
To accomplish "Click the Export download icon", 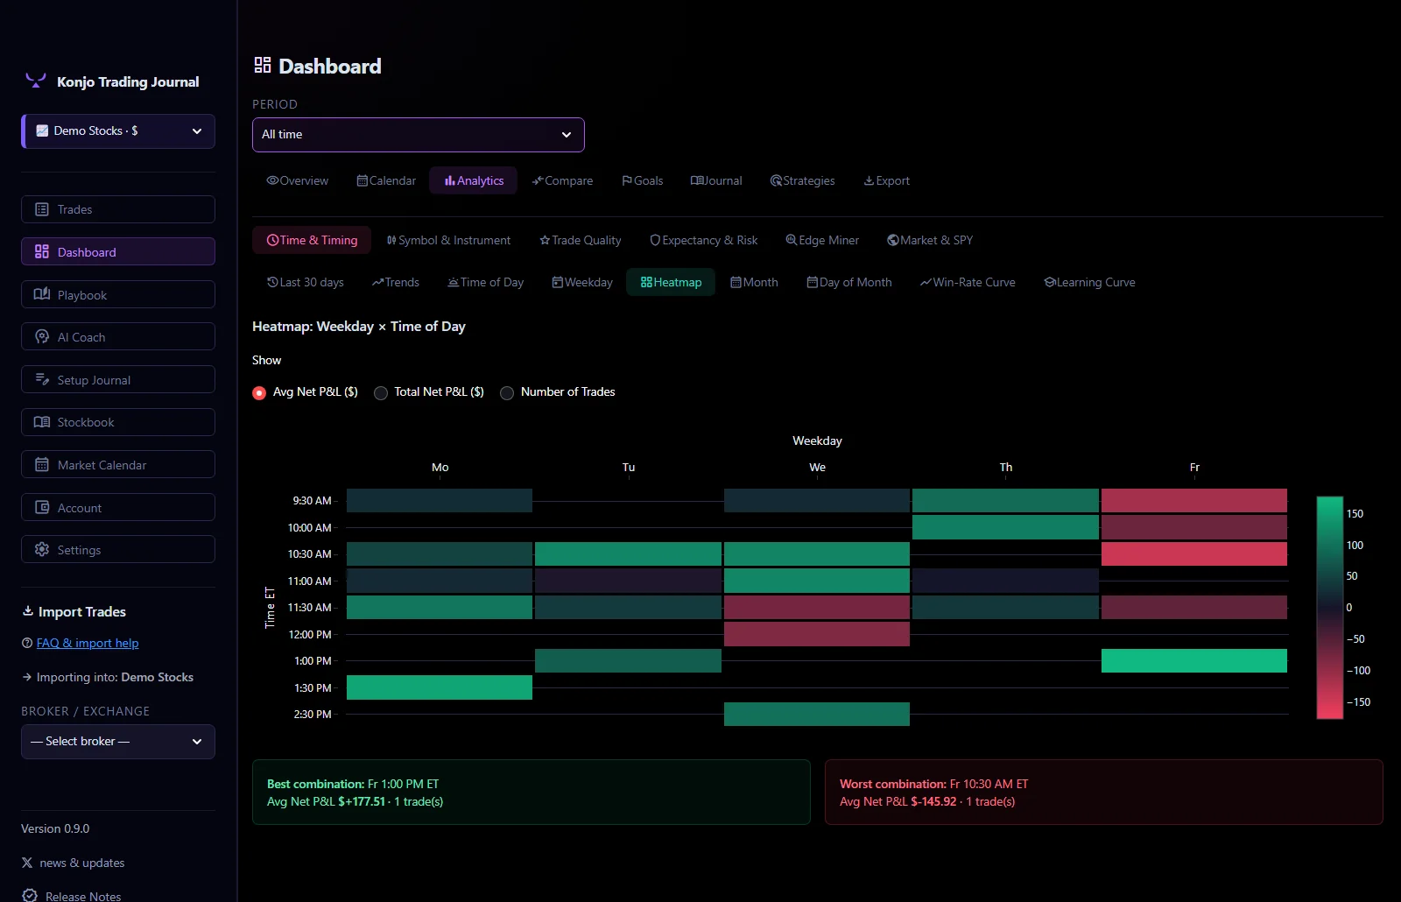I will click(x=869, y=180).
